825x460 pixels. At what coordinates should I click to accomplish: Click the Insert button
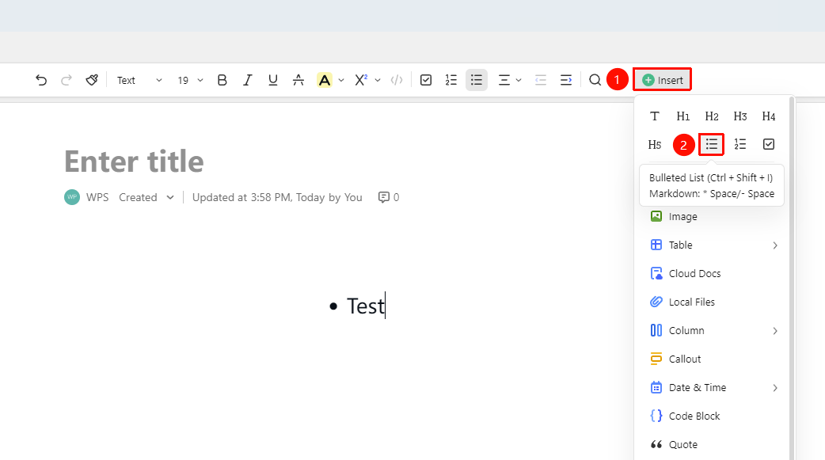point(663,80)
